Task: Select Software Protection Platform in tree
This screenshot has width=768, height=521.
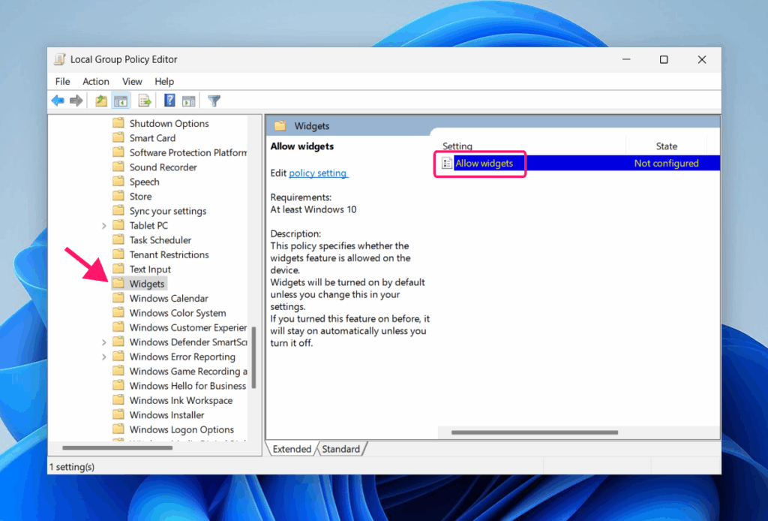Action: tap(188, 152)
